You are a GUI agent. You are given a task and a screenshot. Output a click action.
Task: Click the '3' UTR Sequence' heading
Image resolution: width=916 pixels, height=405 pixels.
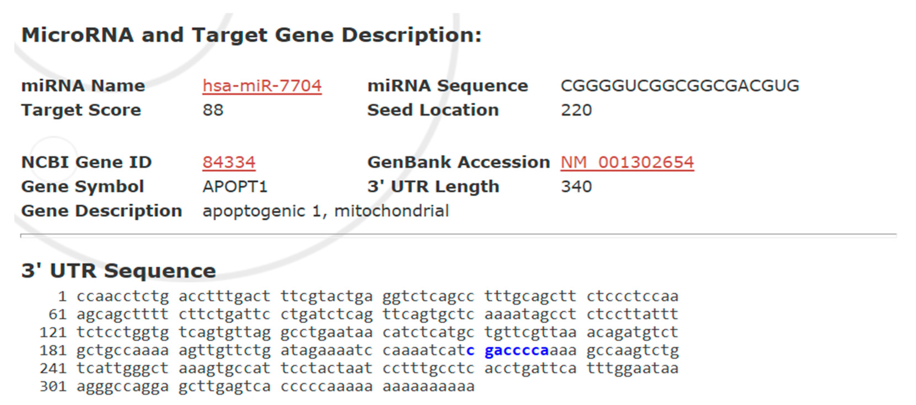point(118,271)
